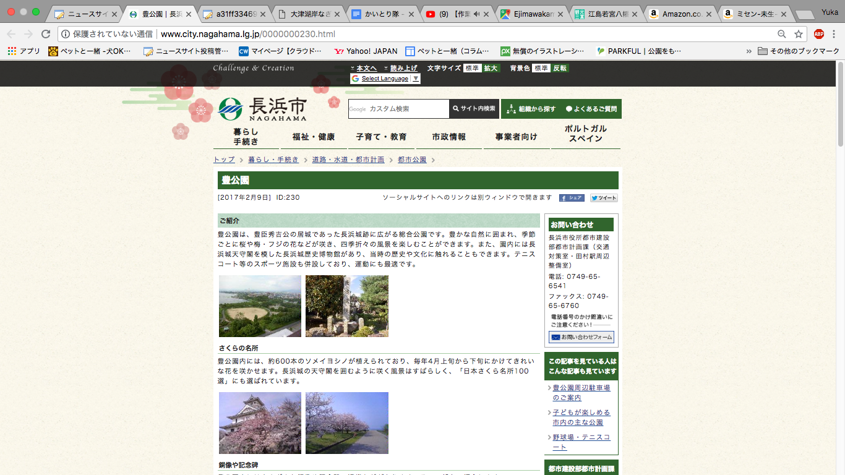This screenshot has width=845, height=475.
Task: Set background color to 標準
Action: tap(541, 68)
